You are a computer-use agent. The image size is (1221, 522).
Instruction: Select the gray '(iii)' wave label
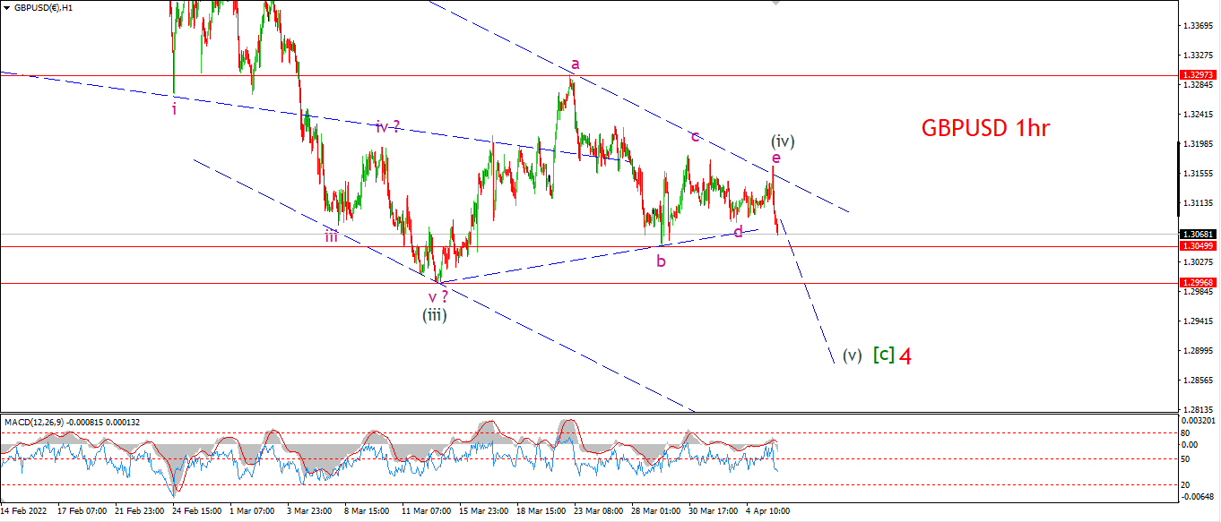coord(435,314)
